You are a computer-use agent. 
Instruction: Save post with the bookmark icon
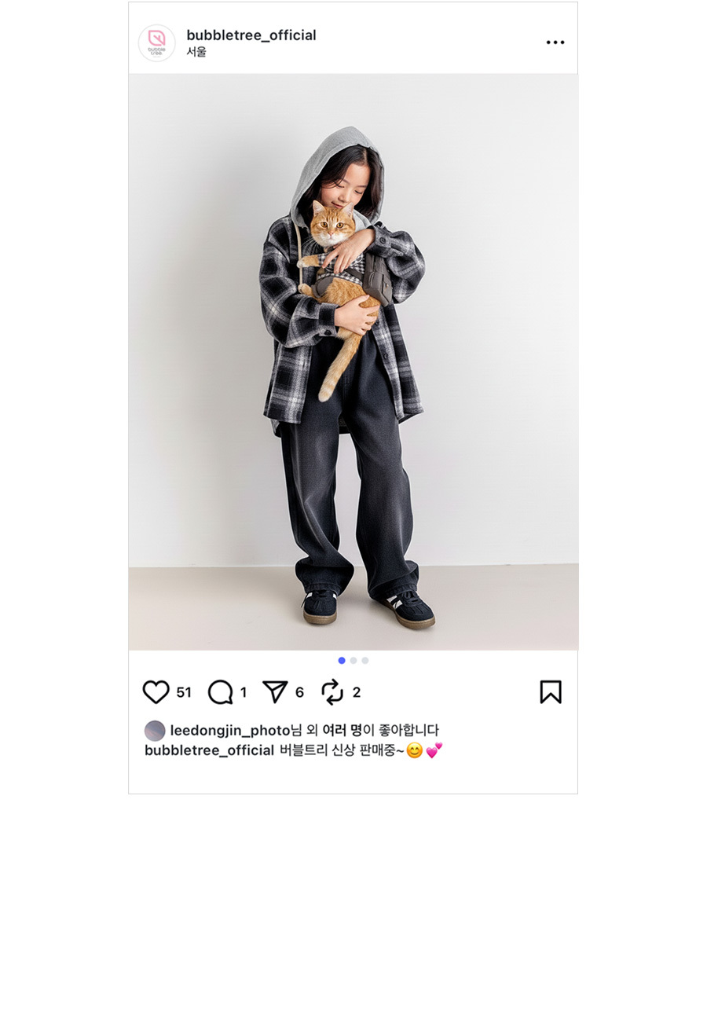[x=551, y=691]
